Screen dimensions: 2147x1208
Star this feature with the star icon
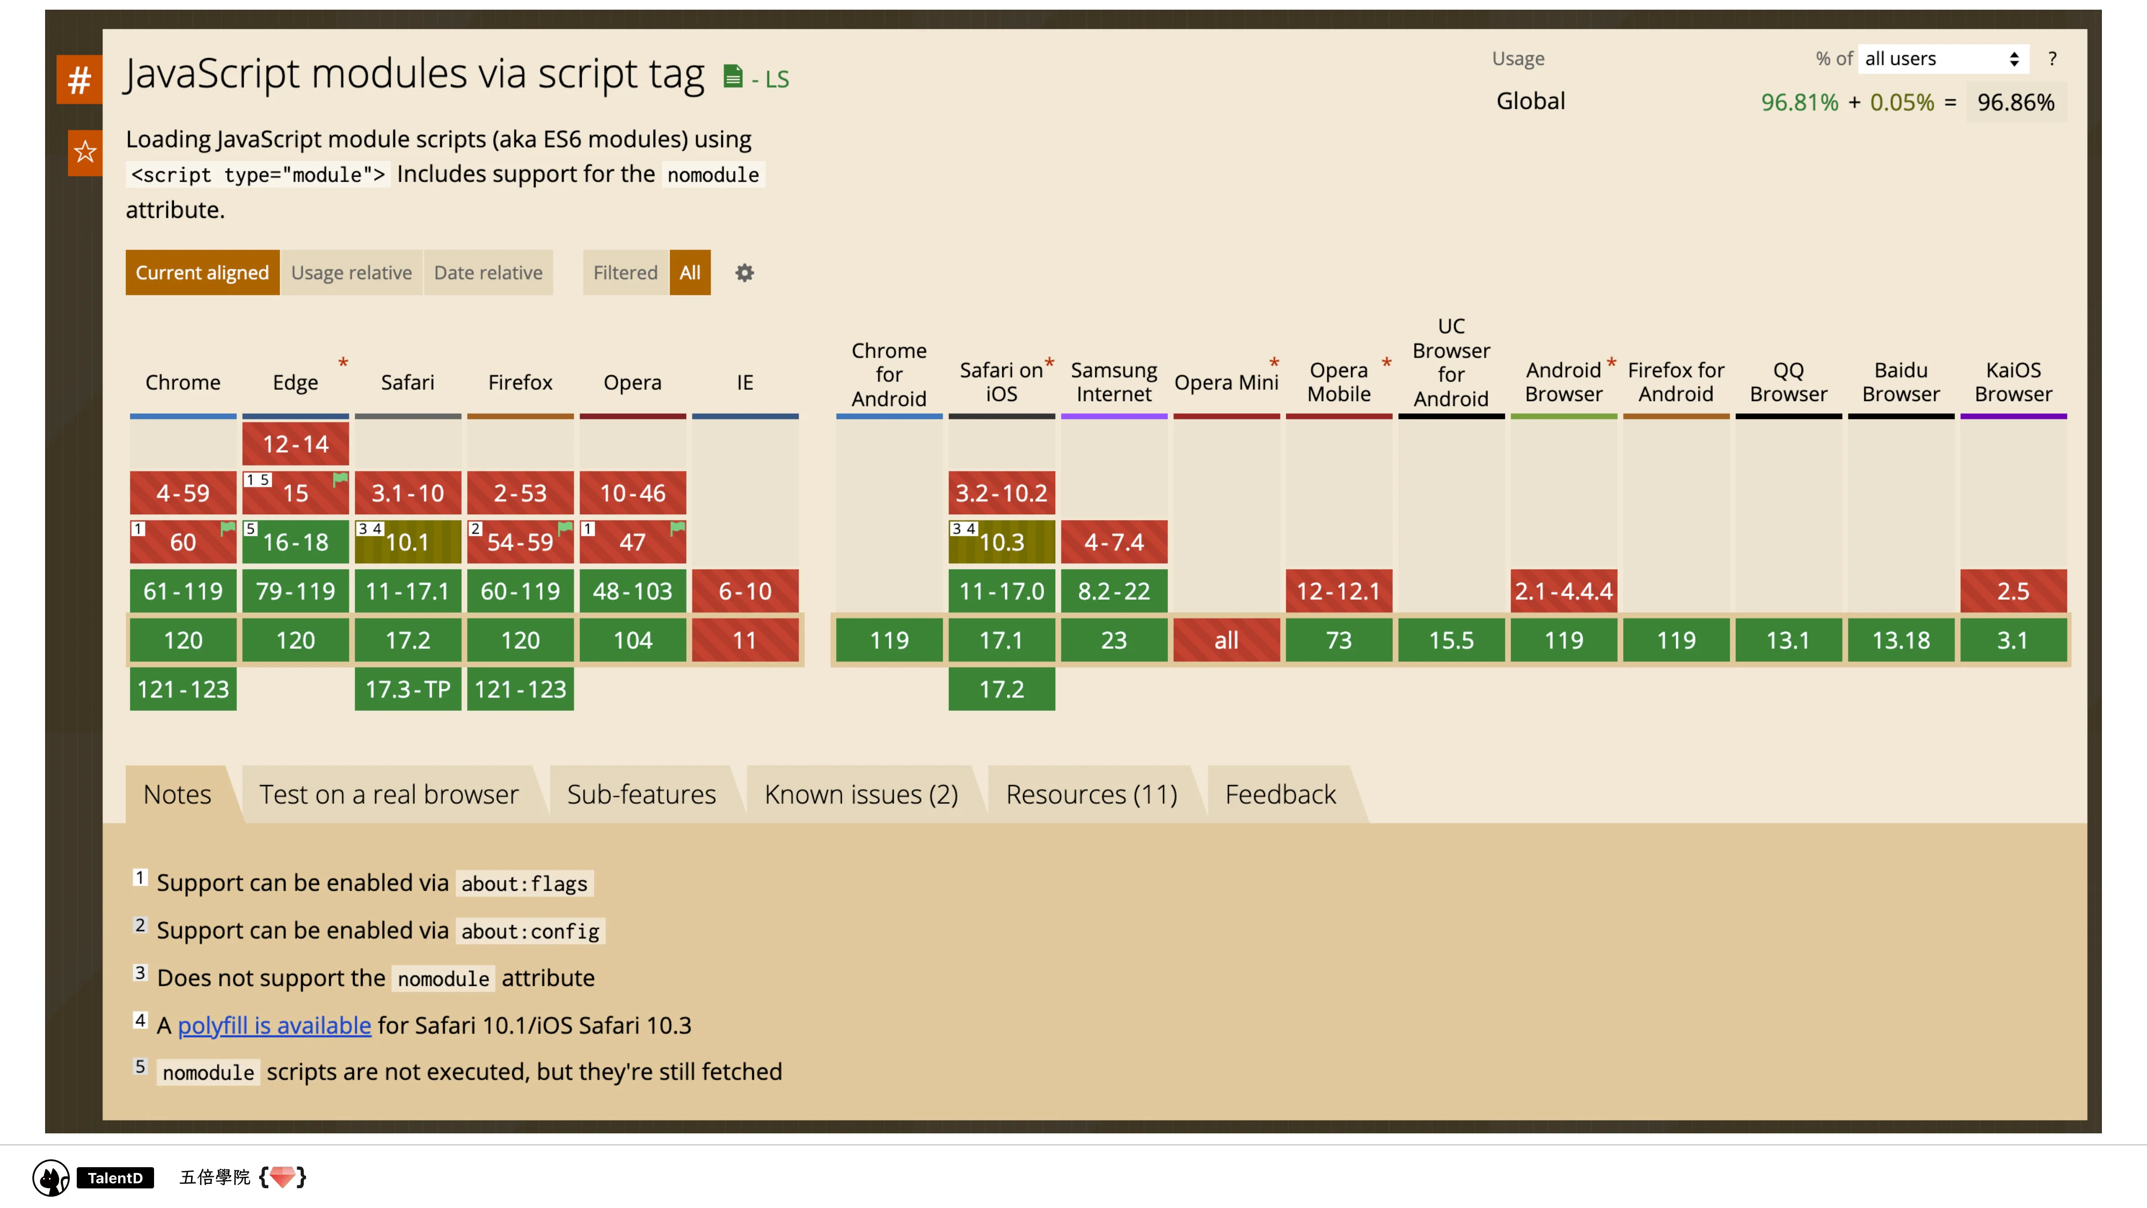coord(85,152)
